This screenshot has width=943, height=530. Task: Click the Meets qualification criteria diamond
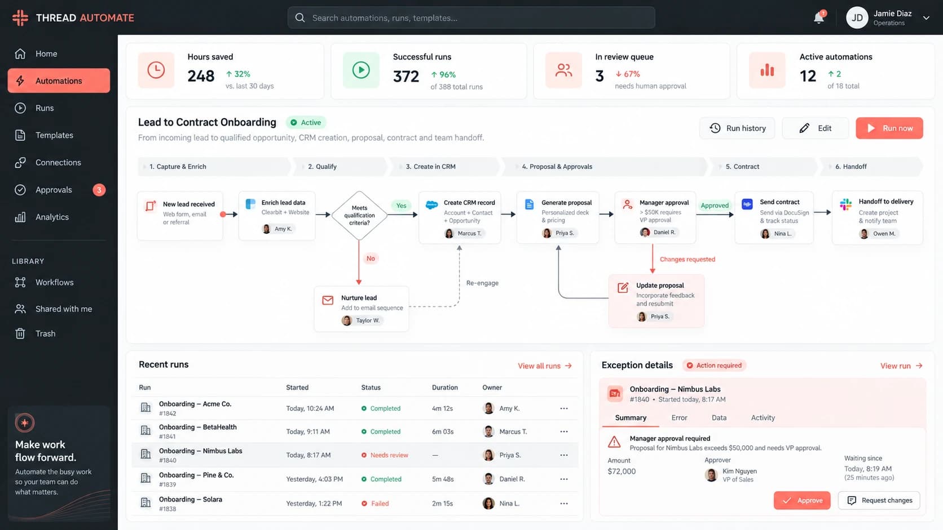tap(359, 215)
